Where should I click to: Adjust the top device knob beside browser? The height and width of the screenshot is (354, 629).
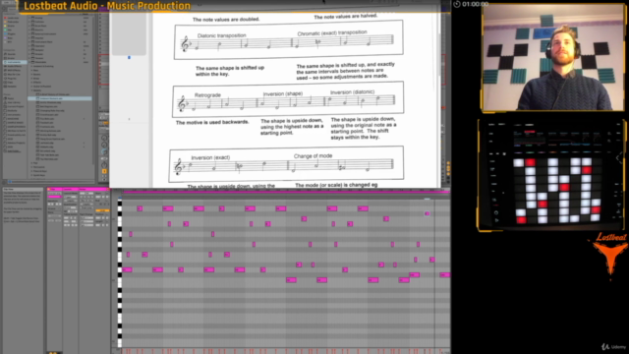105,138
